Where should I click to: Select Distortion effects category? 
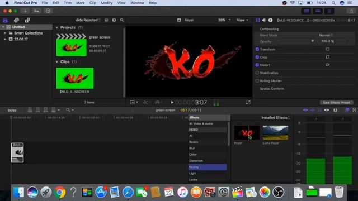(208, 161)
